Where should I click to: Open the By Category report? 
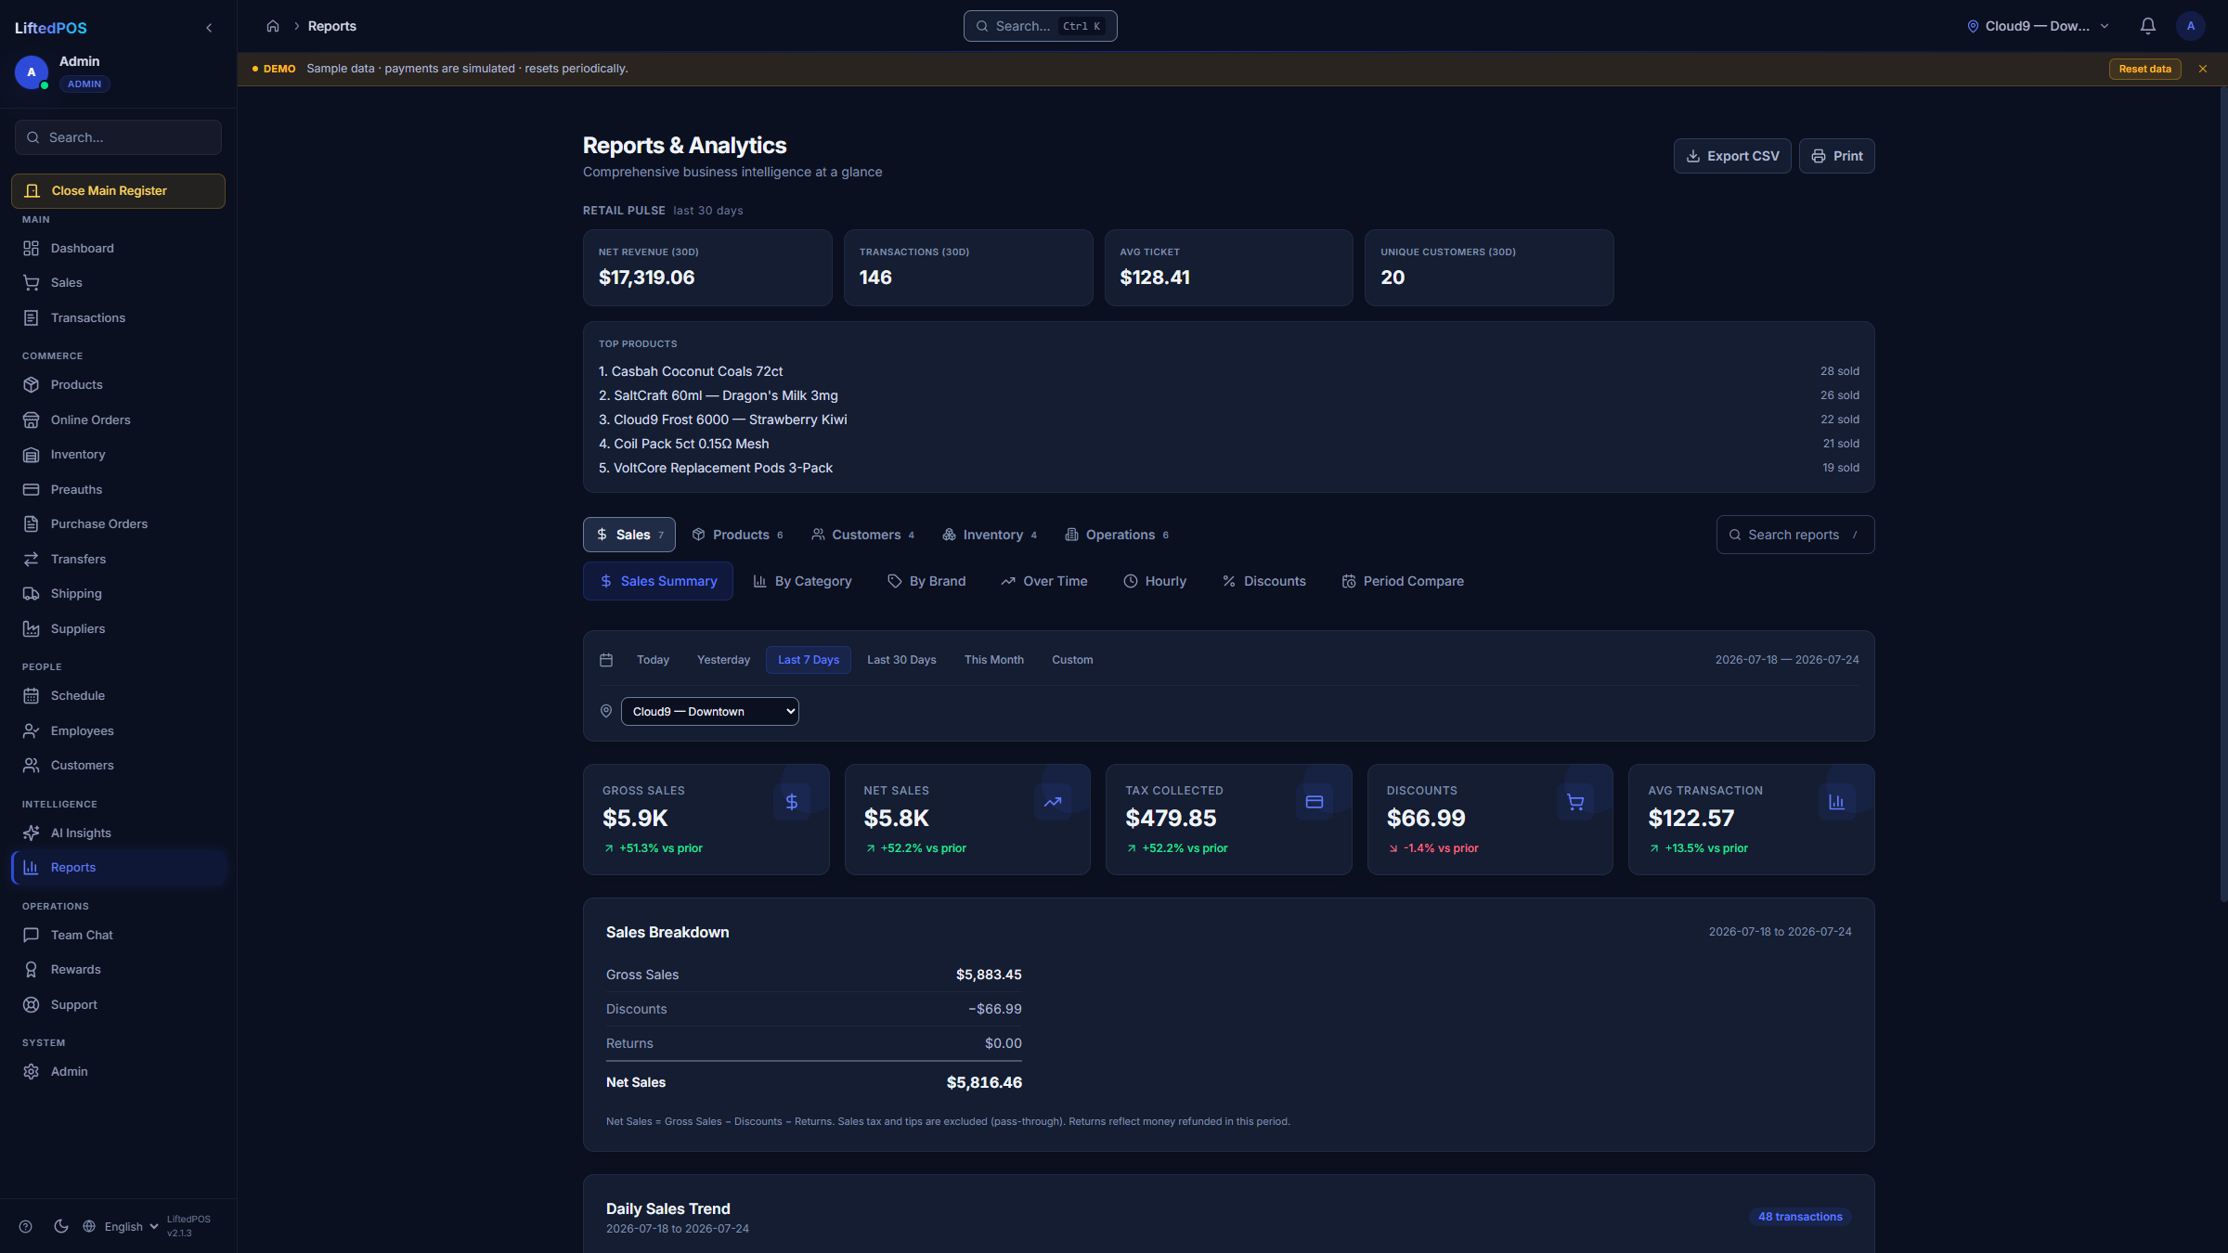coord(802,581)
